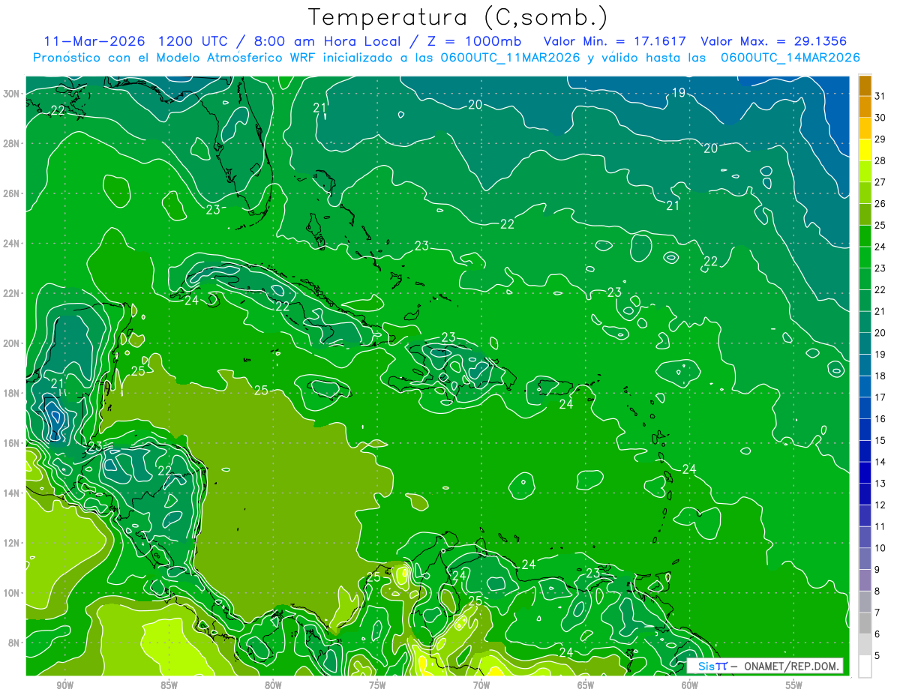The image size is (900, 695).
Task: Click the '75W' longitude axis label
Action: (377, 685)
